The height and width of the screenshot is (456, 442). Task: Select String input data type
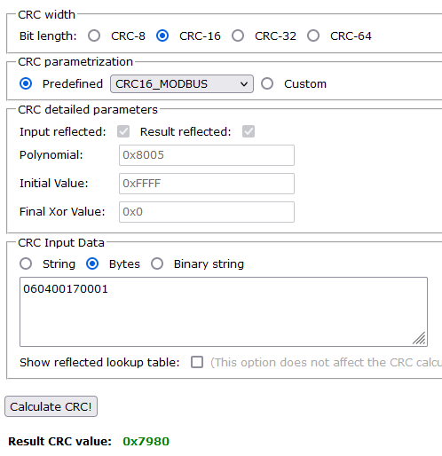(x=26, y=263)
